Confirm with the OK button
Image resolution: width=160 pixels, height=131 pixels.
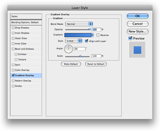coord(137,16)
